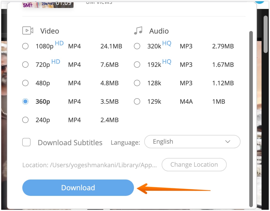Pick the 320k HQ MP3 audio quality
This screenshot has height=211, width=270.
click(137, 46)
